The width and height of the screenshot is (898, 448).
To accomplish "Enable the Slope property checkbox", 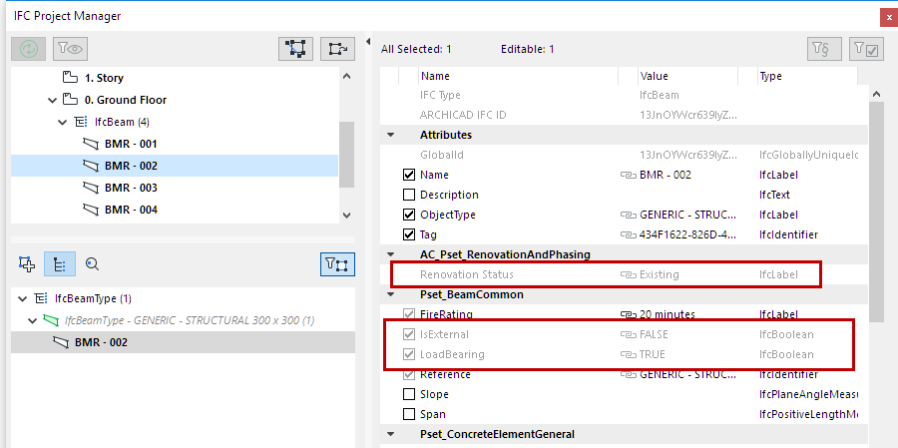I will tap(409, 395).
